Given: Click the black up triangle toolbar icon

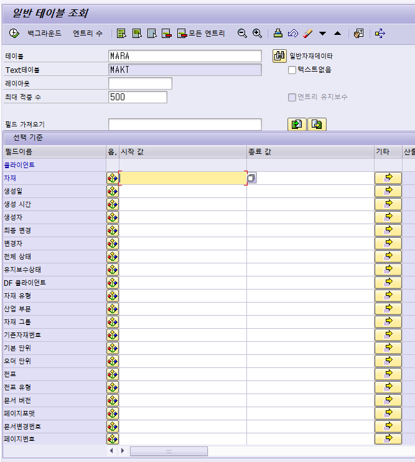Looking at the screenshot, I should tap(338, 33).
